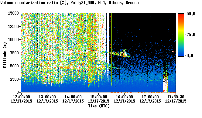Select the 12:00:00 time axis label

click(21, 97)
